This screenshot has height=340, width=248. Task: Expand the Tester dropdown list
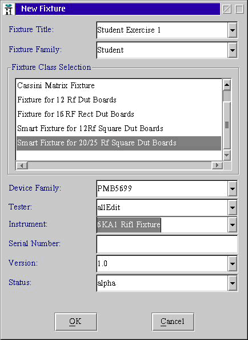pos(233,208)
